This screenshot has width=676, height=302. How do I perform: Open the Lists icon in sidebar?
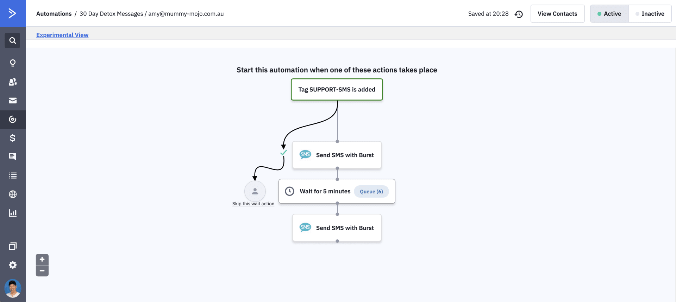[x=13, y=175]
